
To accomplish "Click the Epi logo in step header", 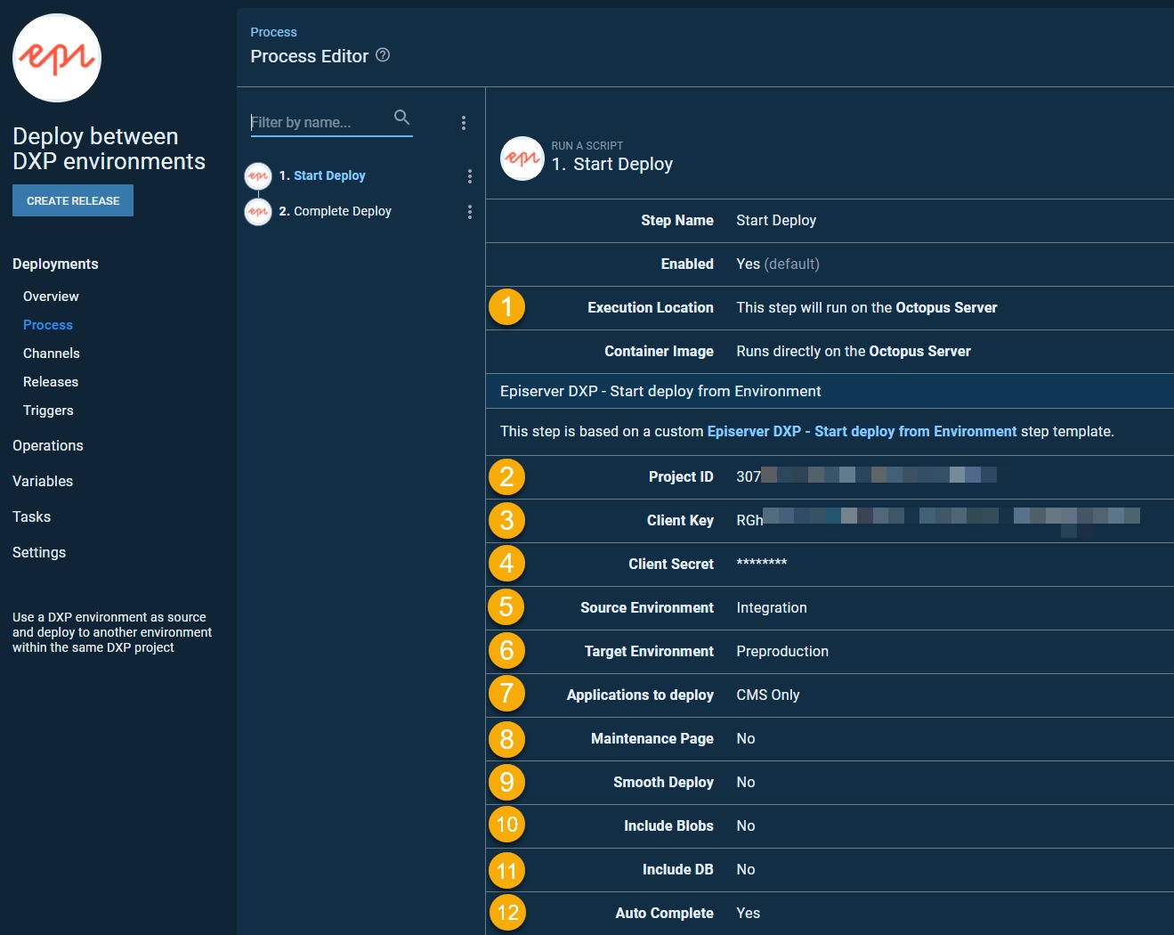I will coord(522,159).
